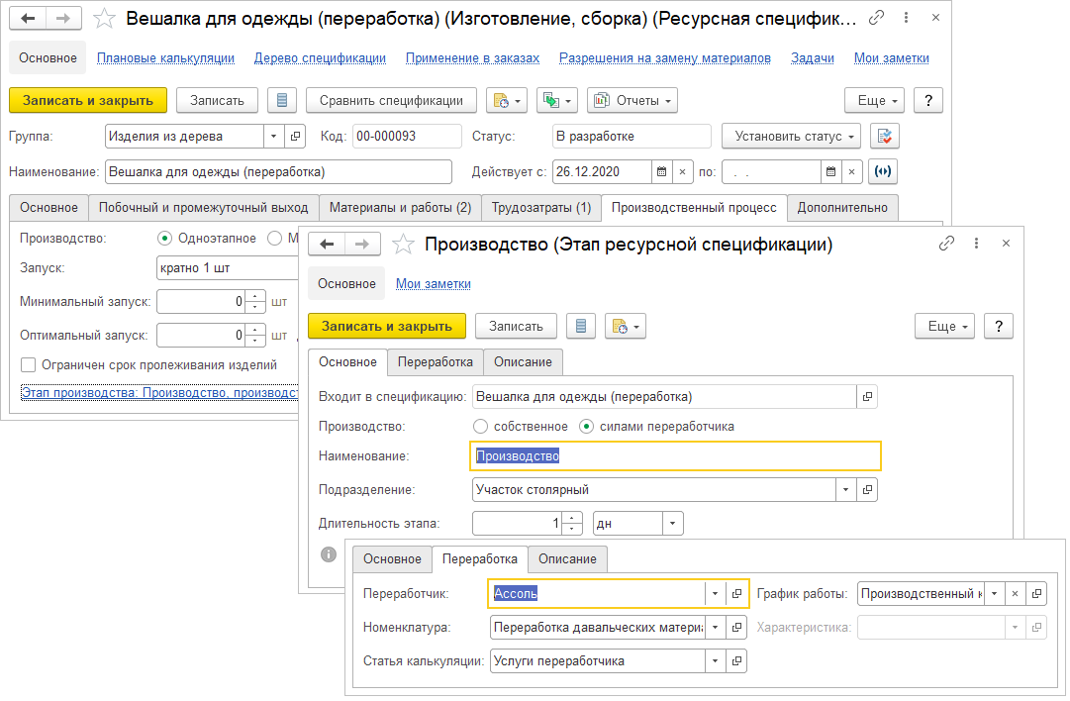Expand the Группа dropdown list

tap(272, 137)
